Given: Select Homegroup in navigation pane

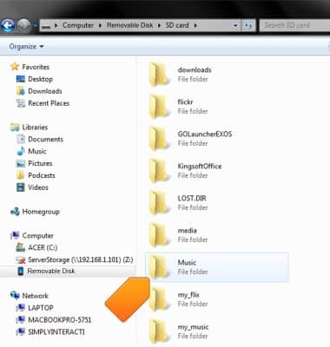Looking at the screenshot, I should coord(41,212).
